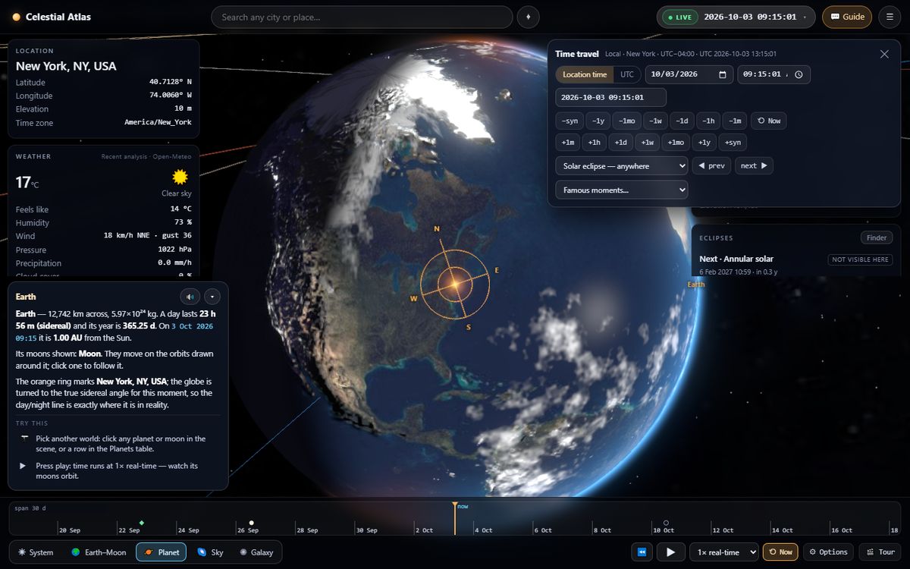The height and width of the screenshot is (569, 910).
Task: Open the Famous moments dropdown
Action: click(622, 190)
